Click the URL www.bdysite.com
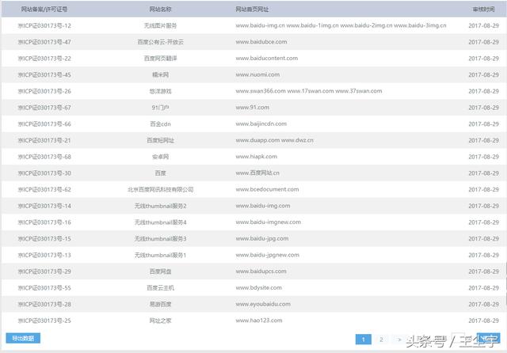The width and height of the screenshot is (507, 353). (x=259, y=287)
